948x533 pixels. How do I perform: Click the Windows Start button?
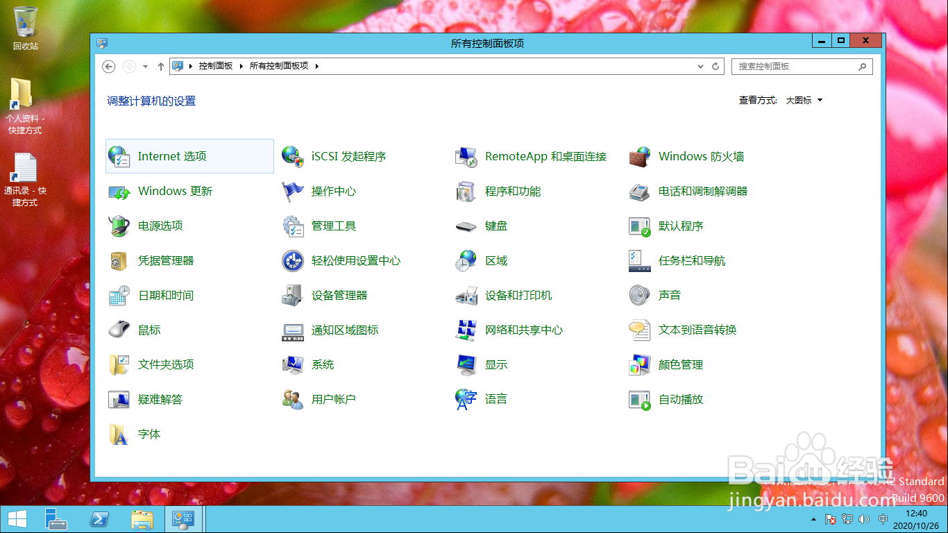[x=17, y=519]
